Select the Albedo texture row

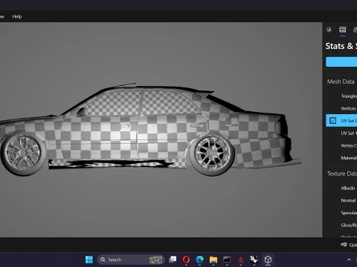tap(341, 188)
